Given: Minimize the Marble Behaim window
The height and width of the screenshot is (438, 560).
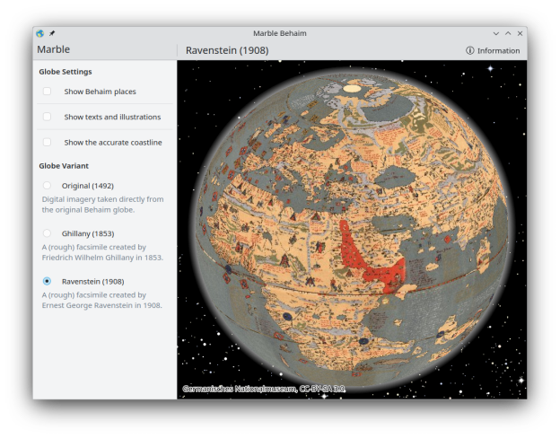Looking at the screenshot, I should [x=496, y=33].
